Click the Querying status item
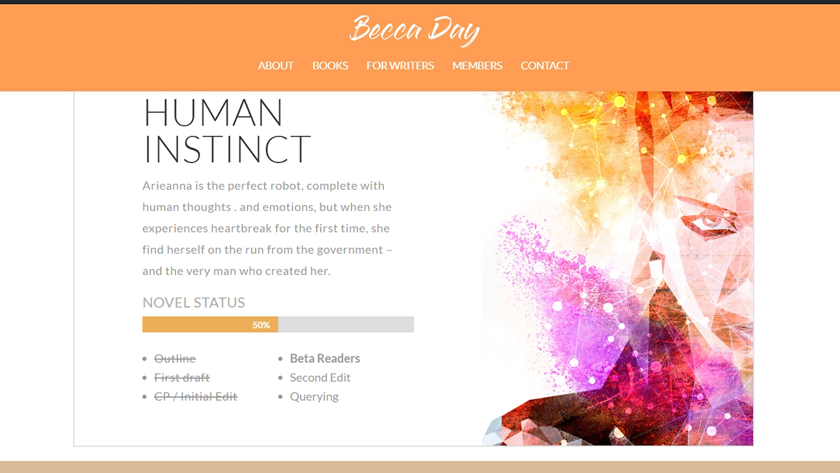Screen dimensions: 840x473 coord(315,395)
